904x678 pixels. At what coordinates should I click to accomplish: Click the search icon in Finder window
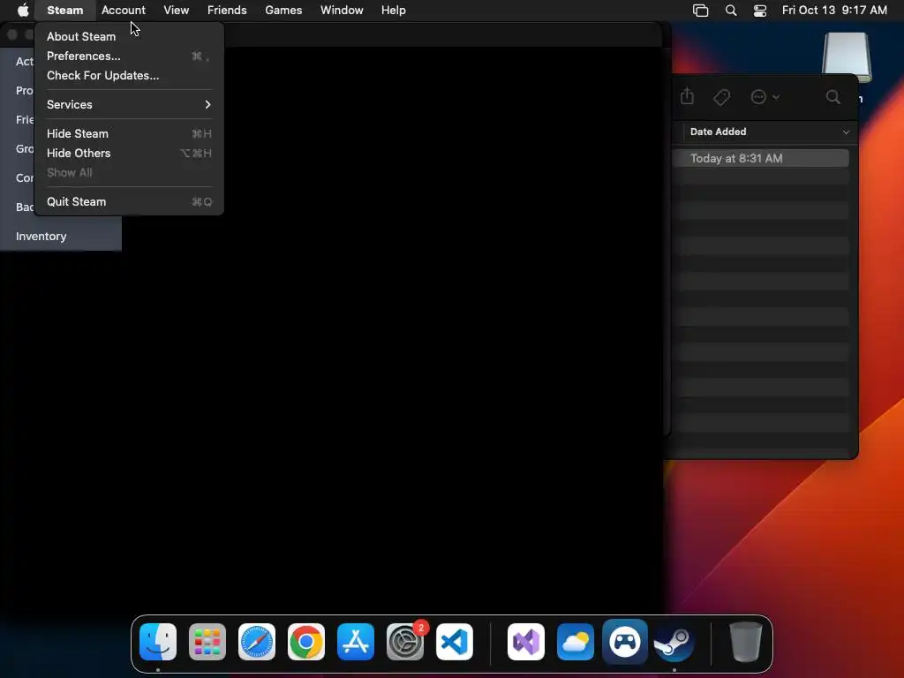coord(832,97)
